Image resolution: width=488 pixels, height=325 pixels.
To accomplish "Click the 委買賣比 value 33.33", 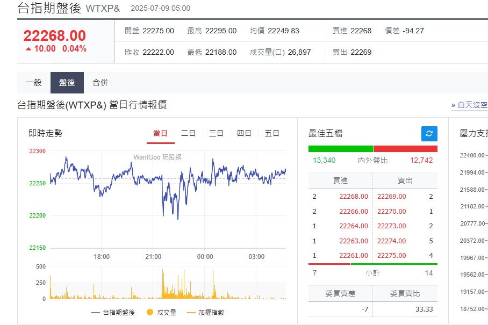I will pos(424,309).
